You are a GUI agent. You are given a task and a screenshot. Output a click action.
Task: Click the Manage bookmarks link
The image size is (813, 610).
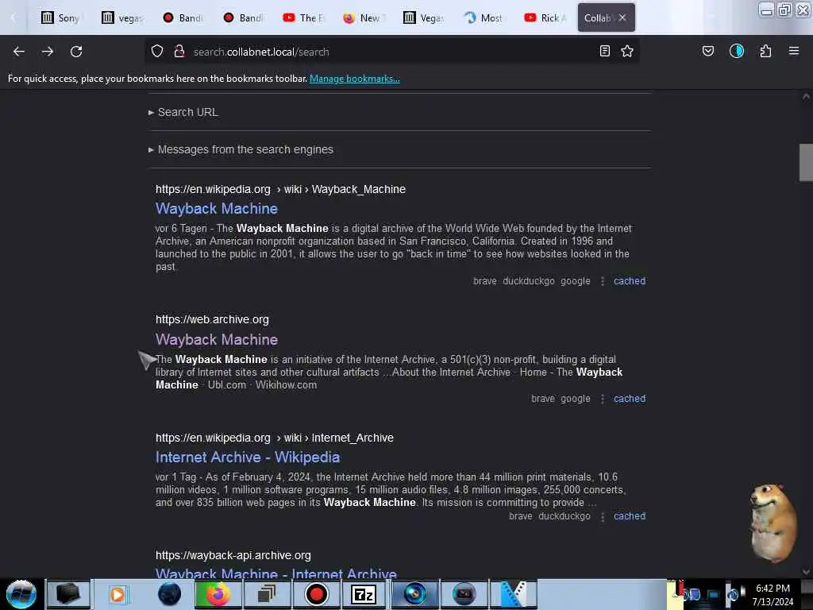[355, 79]
